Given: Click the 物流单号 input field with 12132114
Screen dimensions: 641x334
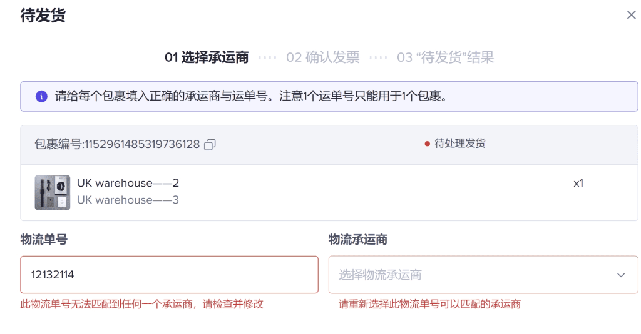Looking at the screenshot, I should pyautogui.click(x=169, y=275).
